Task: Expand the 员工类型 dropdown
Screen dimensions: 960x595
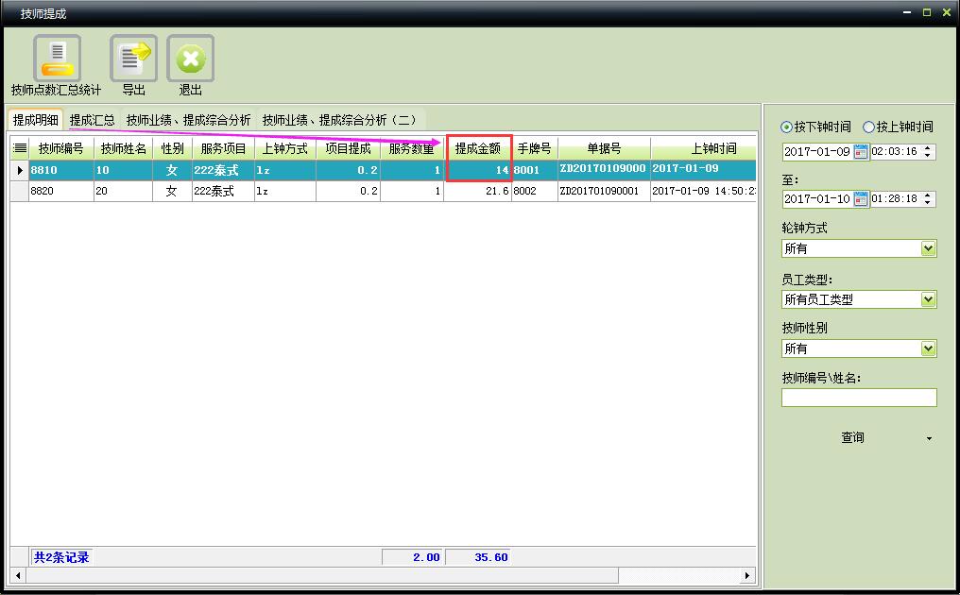Action: 928,299
